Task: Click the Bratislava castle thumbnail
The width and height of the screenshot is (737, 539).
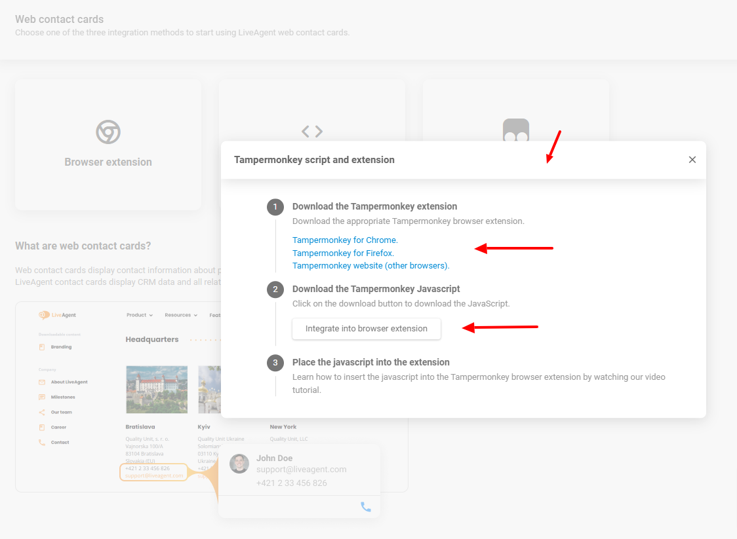Action: click(157, 390)
